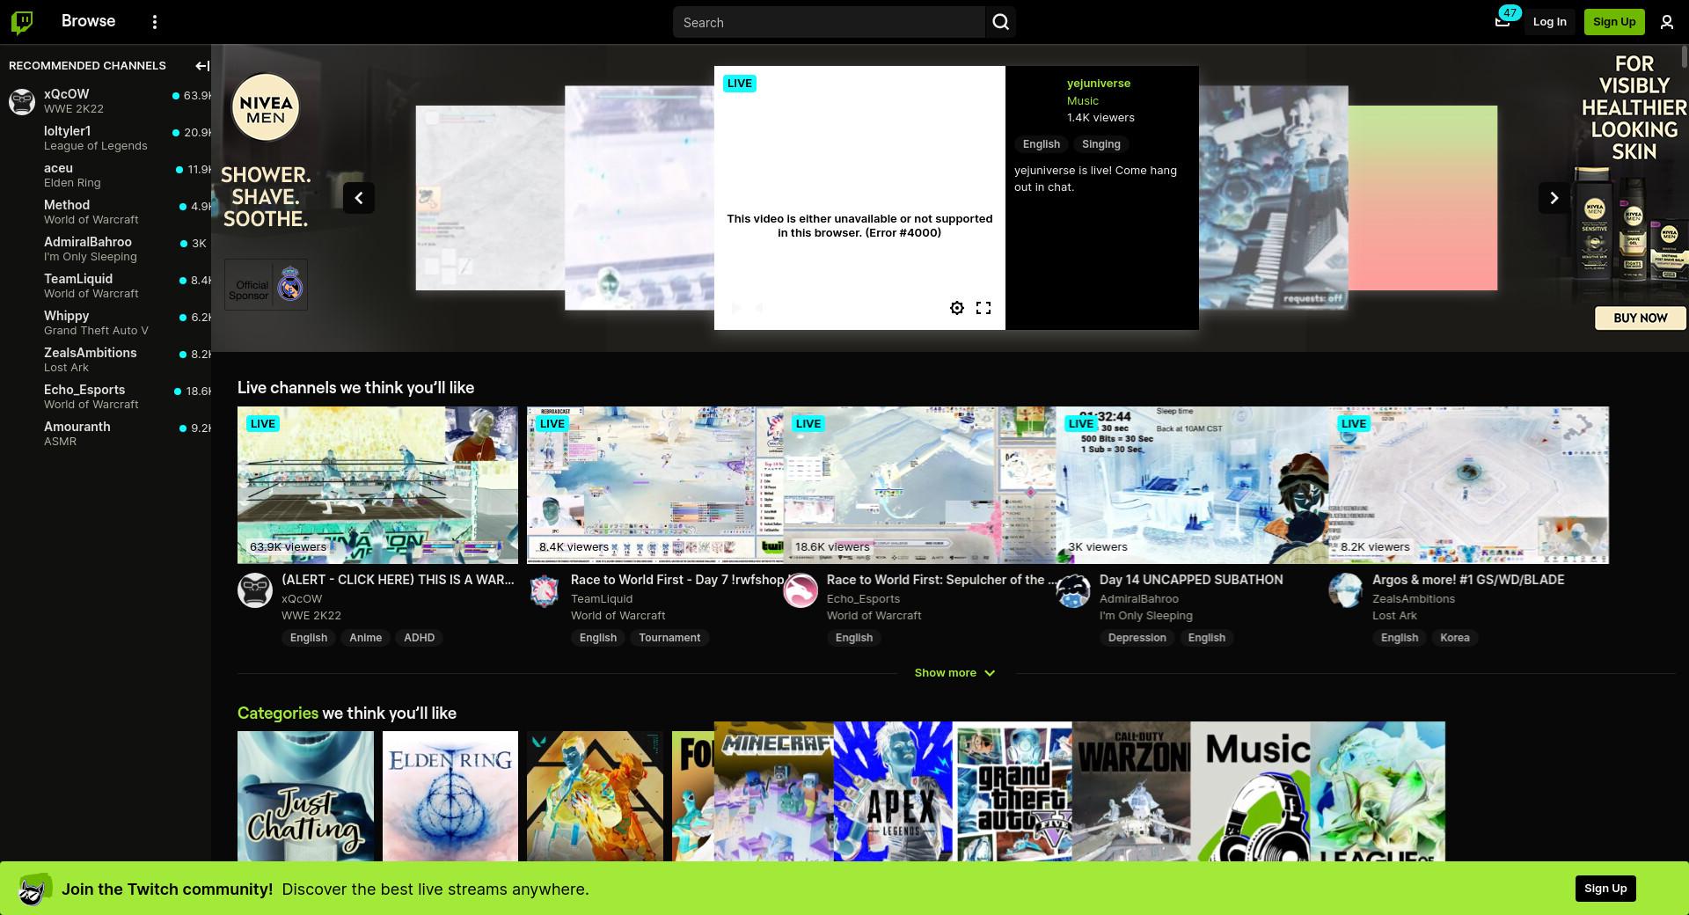Image resolution: width=1689 pixels, height=915 pixels.
Task: Open TeamLiquid stream thumbnail with 8.4K viewers
Action: (654, 485)
